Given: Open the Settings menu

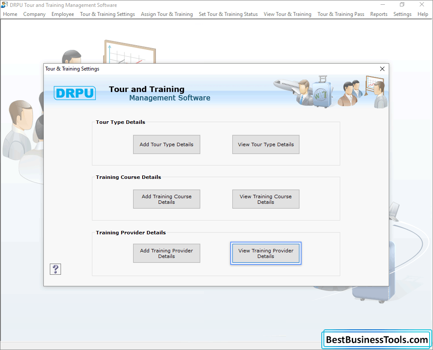Looking at the screenshot, I should click(x=403, y=14).
